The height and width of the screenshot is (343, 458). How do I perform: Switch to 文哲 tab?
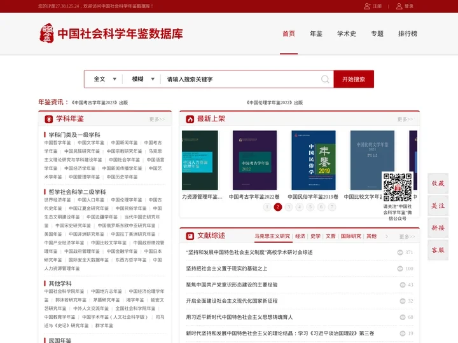coord(330,236)
